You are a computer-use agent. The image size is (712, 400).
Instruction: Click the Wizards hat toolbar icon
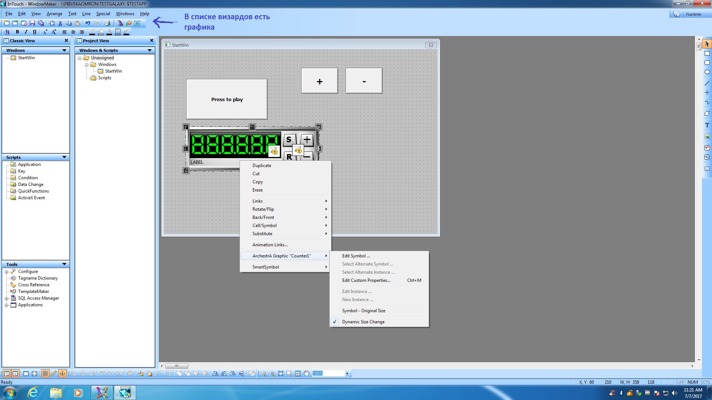click(120, 23)
